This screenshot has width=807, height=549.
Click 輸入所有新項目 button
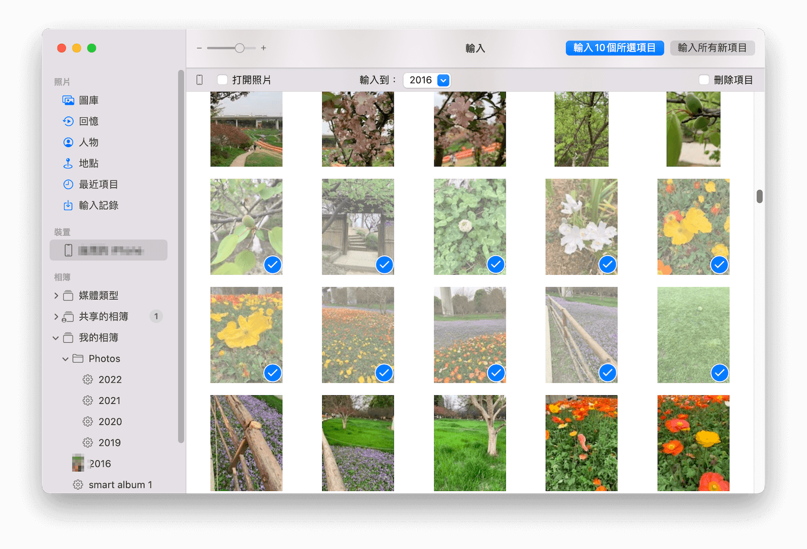coord(712,48)
